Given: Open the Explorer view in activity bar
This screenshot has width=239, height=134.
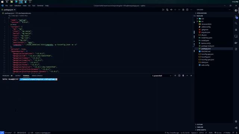Looking at the screenshot, I should point(236,10).
